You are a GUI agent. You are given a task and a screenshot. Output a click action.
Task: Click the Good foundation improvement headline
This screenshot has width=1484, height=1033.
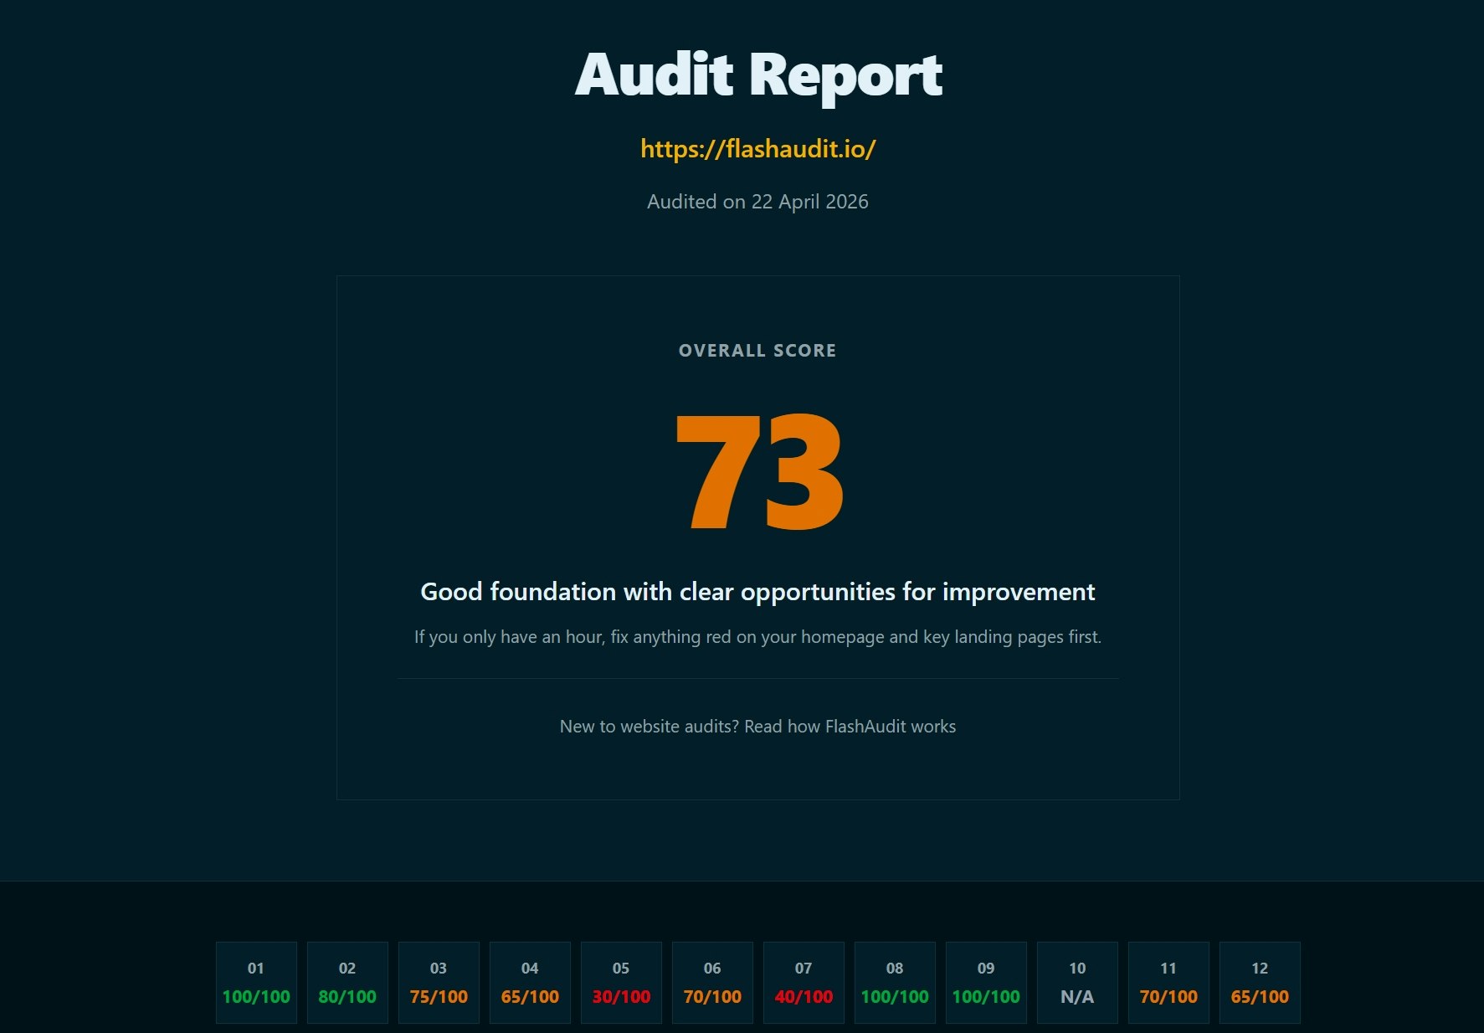[757, 591]
